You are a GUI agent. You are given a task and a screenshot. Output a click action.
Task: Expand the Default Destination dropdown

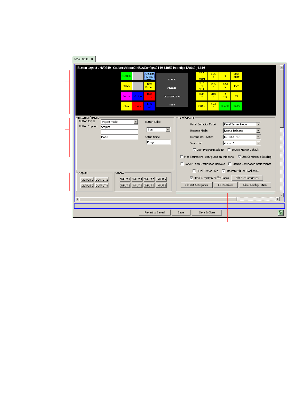pos(258,137)
